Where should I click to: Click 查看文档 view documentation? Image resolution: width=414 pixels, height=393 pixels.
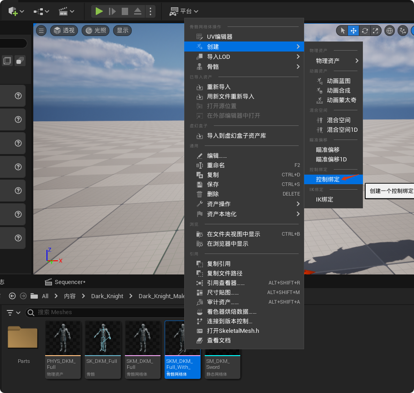click(x=244, y=340)
